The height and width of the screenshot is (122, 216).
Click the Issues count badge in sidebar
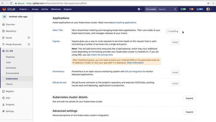pos(29,38)
